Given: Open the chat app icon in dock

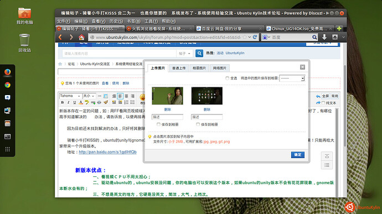Looking at the screenshot, I should click(8, 98).
